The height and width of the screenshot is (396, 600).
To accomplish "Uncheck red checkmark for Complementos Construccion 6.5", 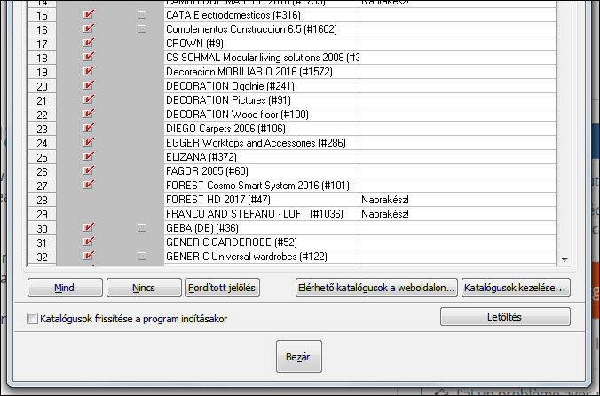I will 89,28.
